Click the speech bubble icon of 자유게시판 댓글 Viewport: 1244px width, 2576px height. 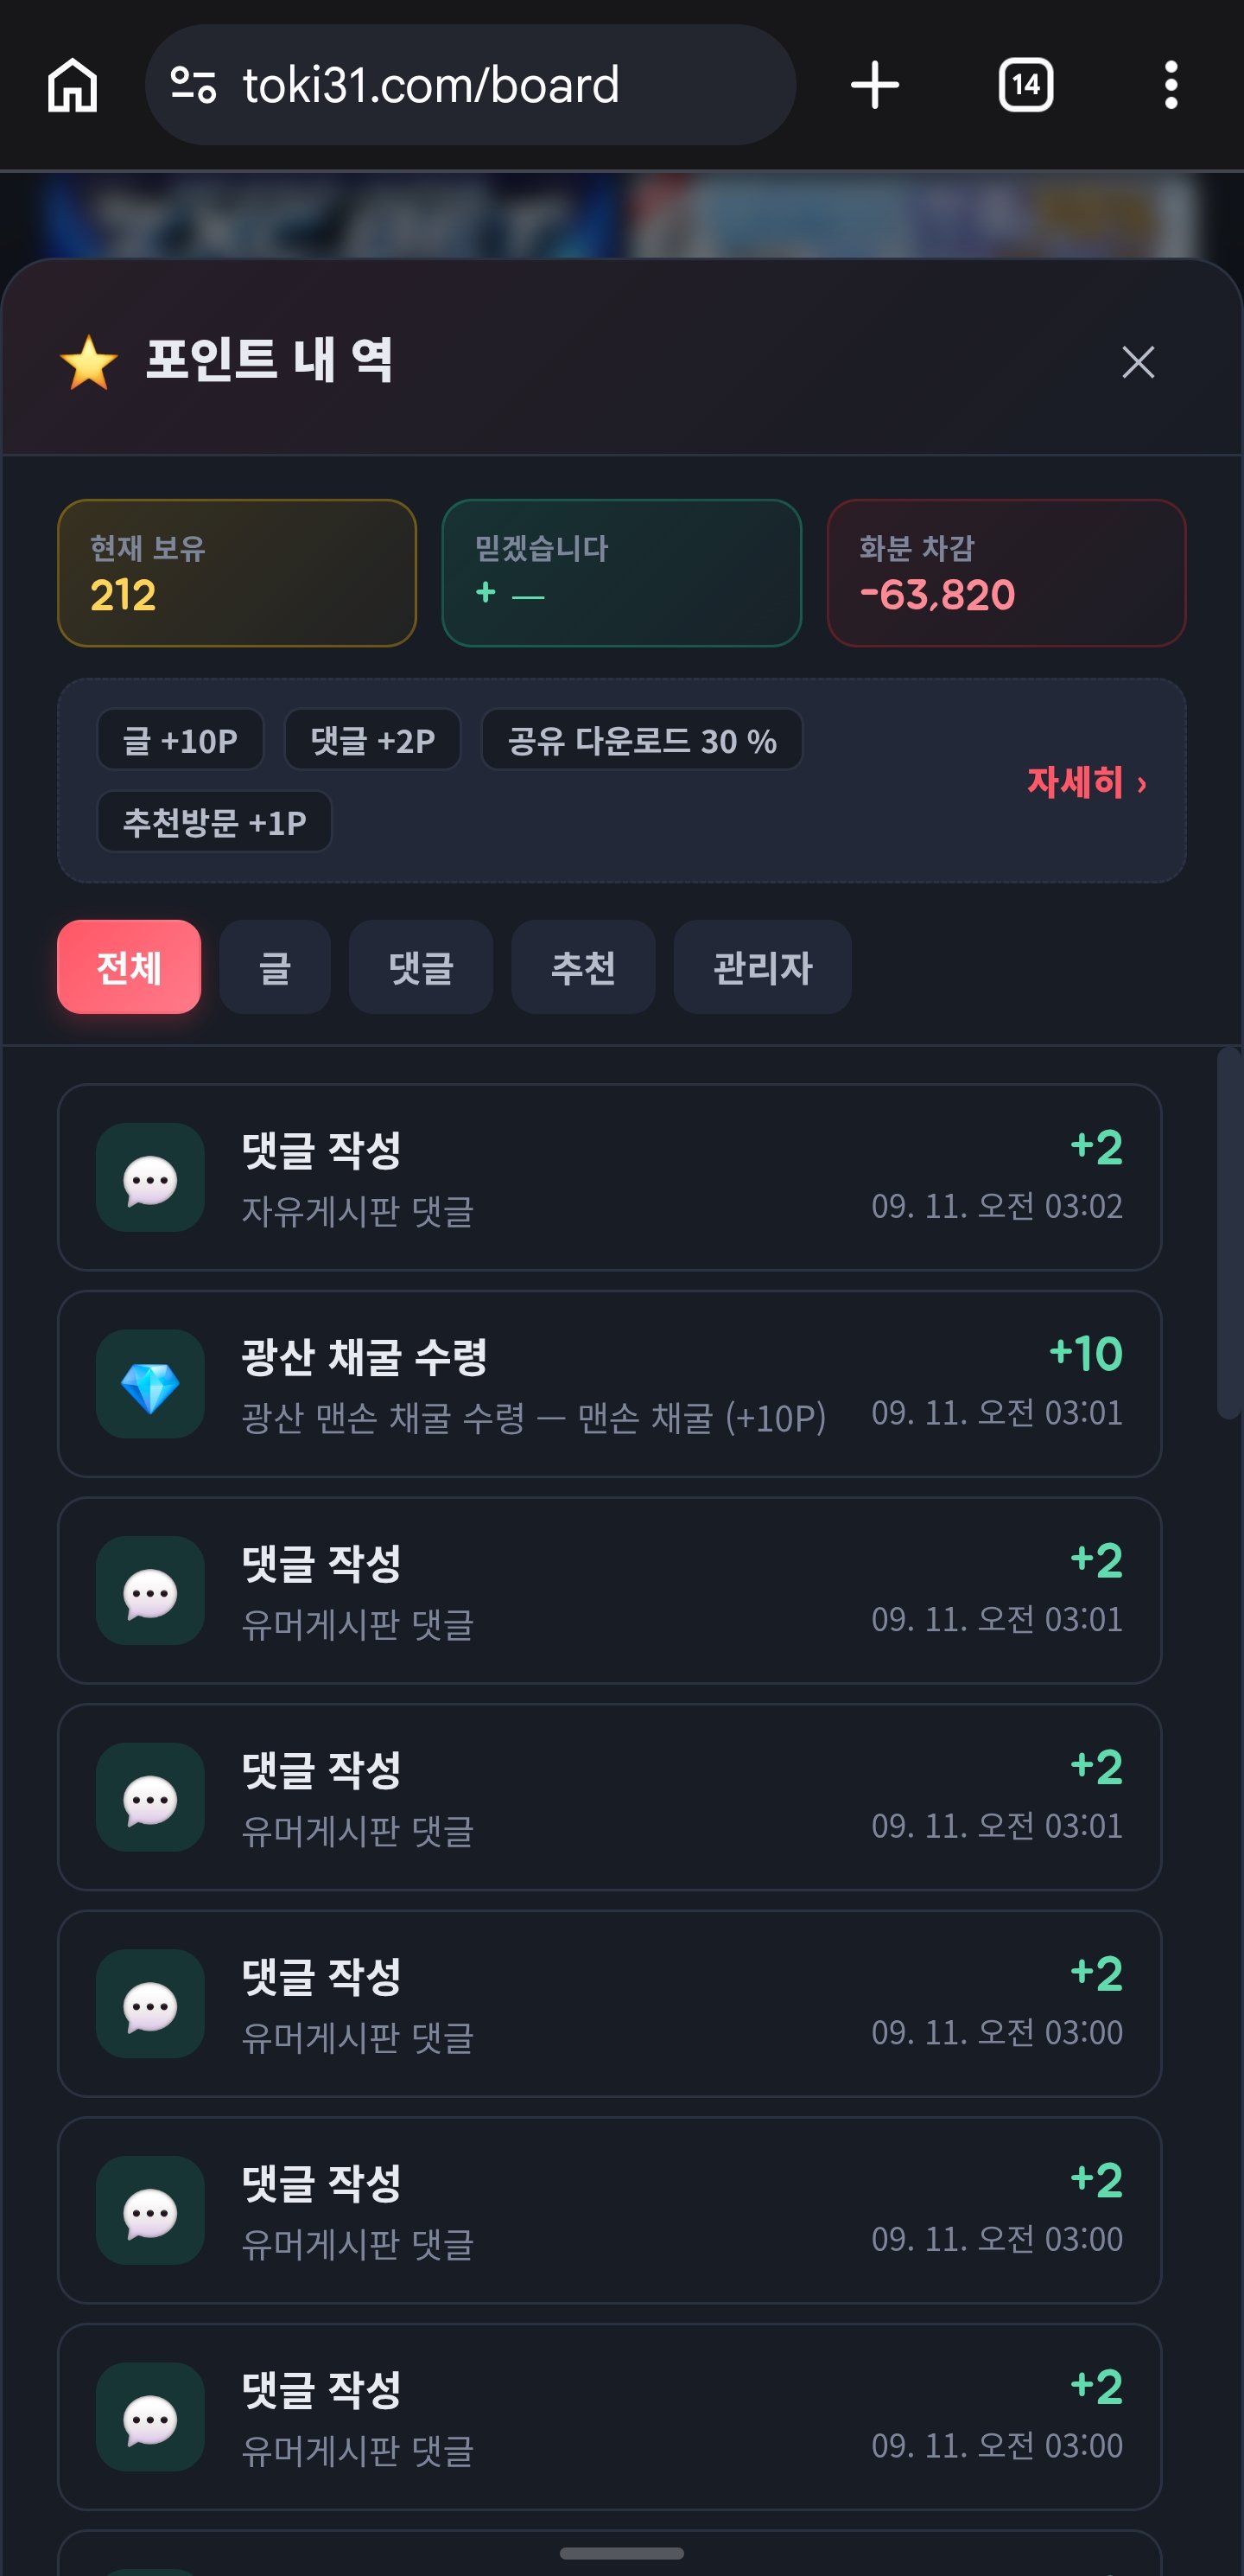[149, 1178]
